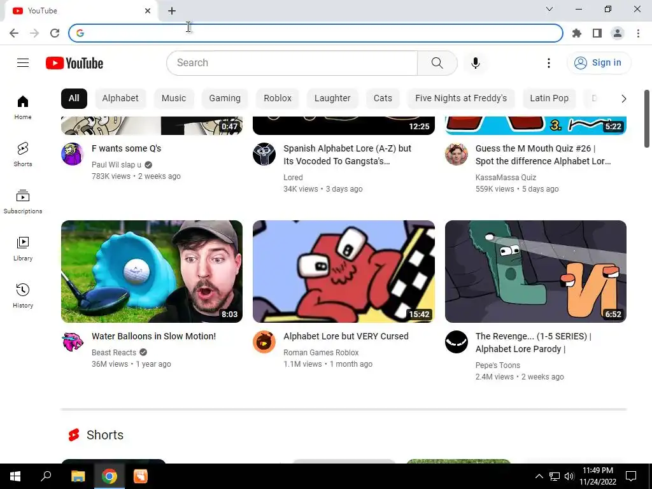Click The Revenge video thumbnail
652x489 pixels.
[535, 271]
